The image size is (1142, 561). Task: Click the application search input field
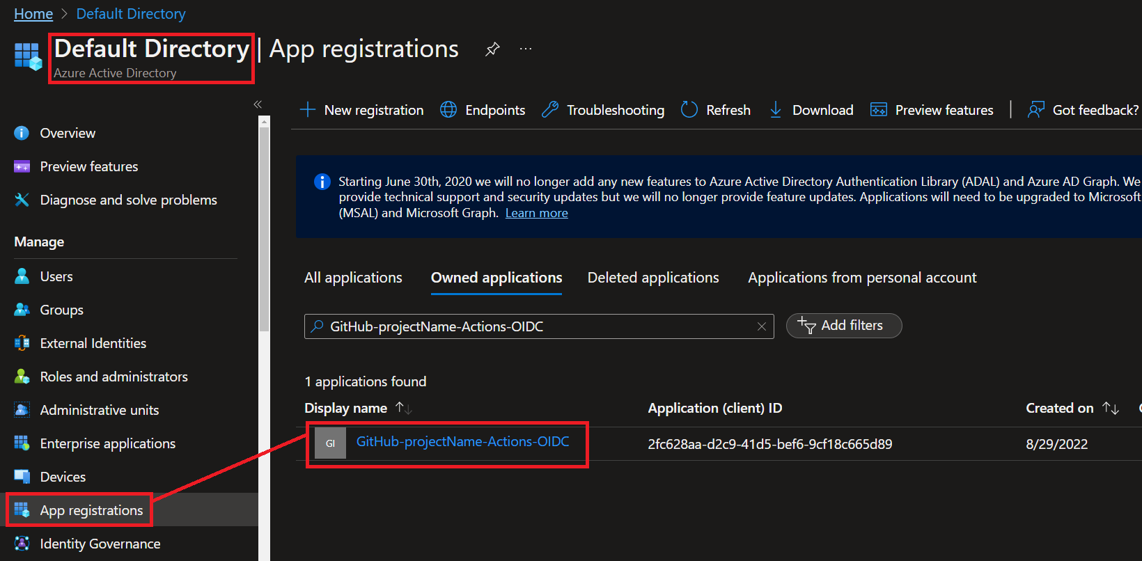click(539, 326)
